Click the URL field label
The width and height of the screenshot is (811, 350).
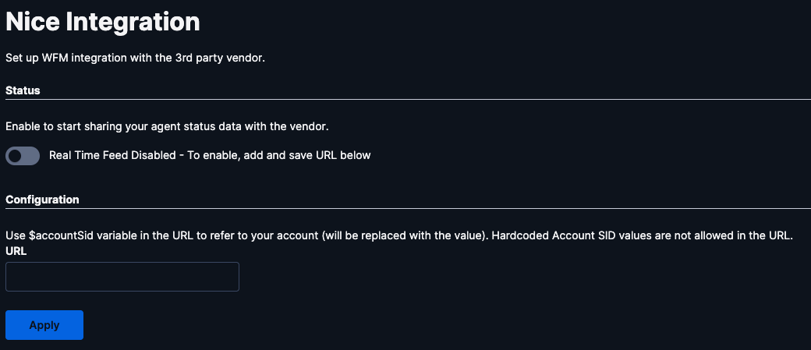point(16,252)
